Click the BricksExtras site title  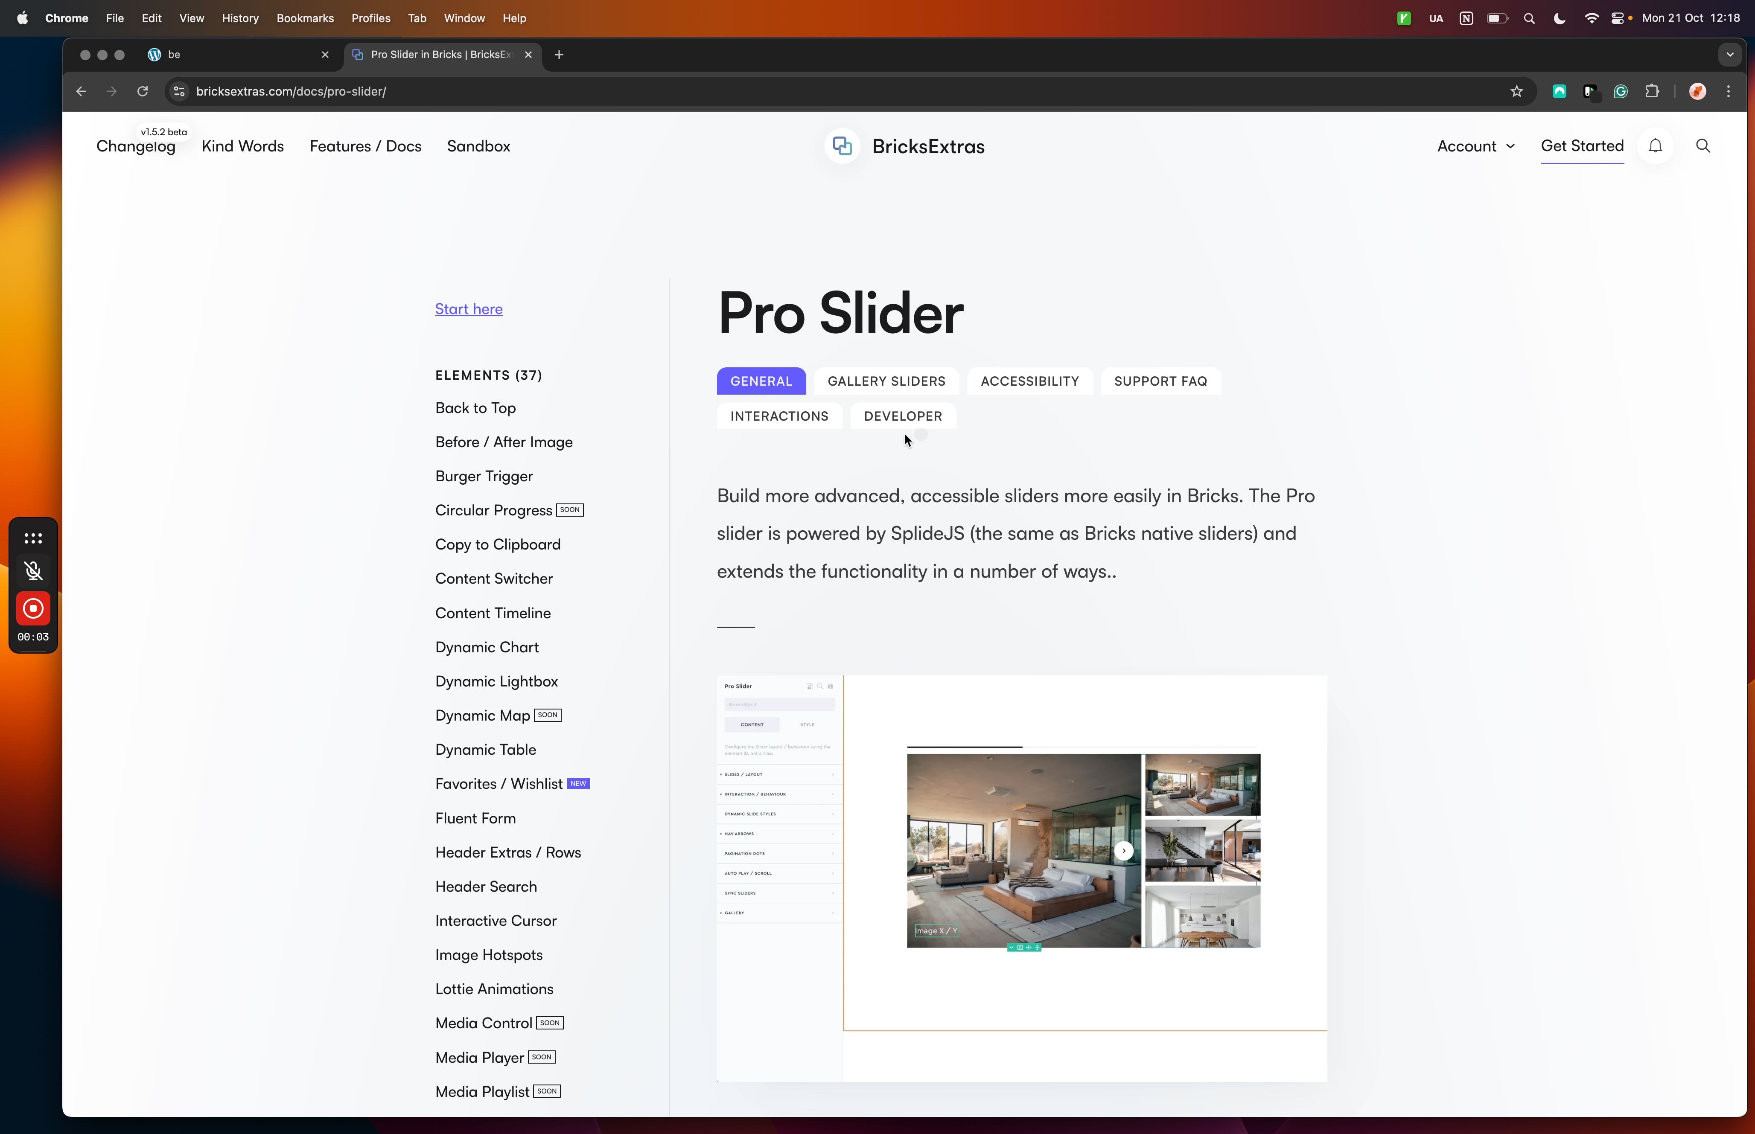[x=928, y=146]
